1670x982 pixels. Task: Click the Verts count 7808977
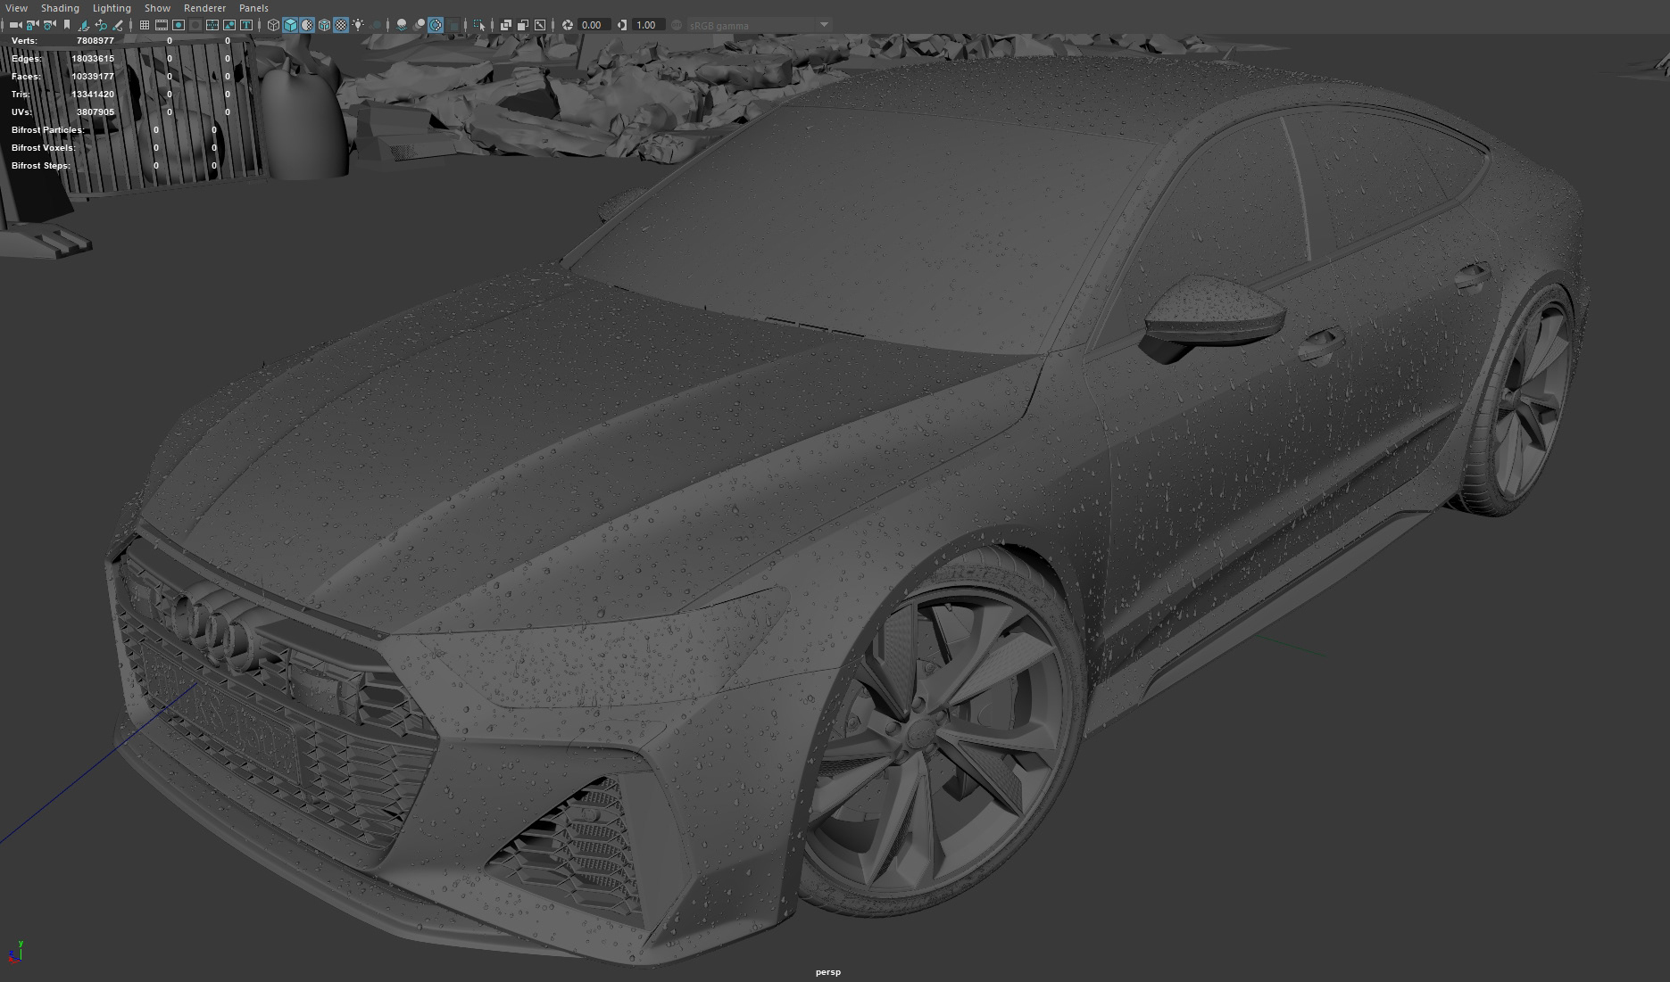pos(95,41)
